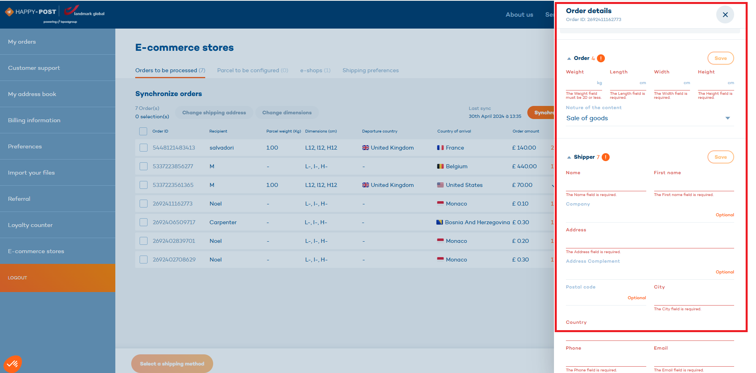Click the Synchronize button
This screenshot has height=373, width=756.
click(x=541, y=113)
